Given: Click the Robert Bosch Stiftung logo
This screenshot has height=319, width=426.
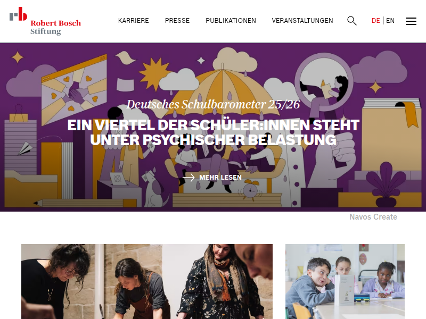Looking at the screenshot, I should tap(45, 21).
